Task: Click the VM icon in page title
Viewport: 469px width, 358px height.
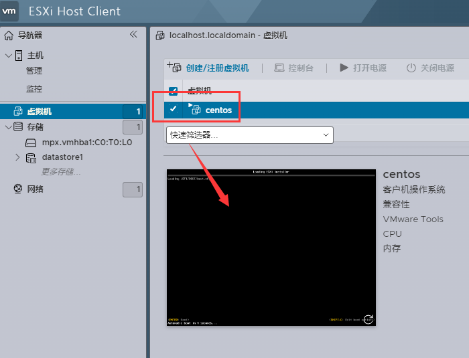Action: [x=160, y=35]
